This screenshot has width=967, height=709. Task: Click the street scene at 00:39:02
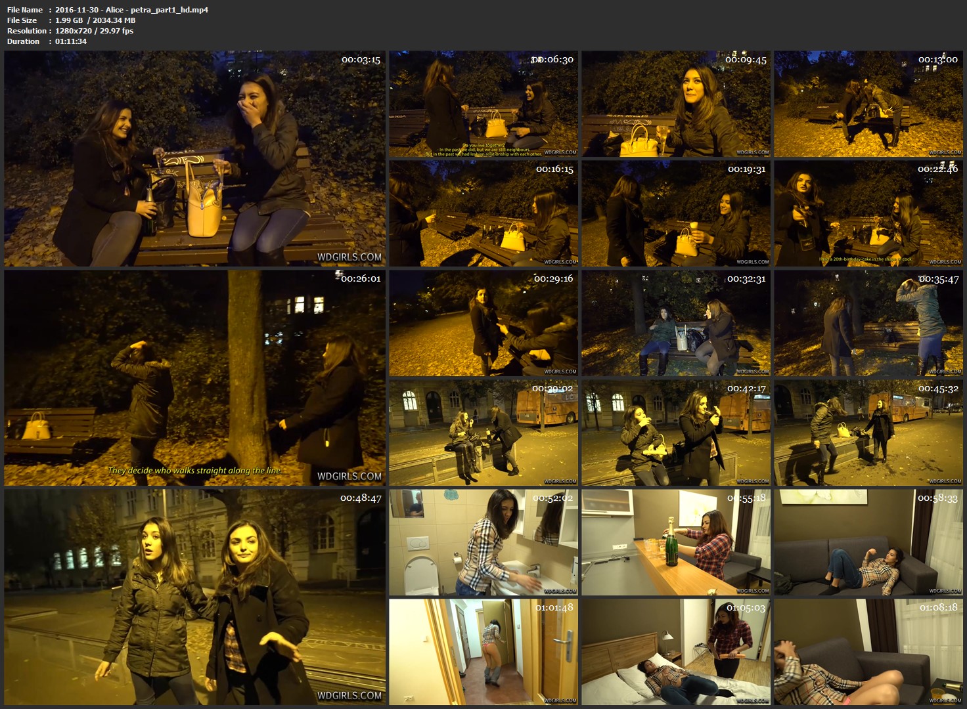click(x=483, y=433)
